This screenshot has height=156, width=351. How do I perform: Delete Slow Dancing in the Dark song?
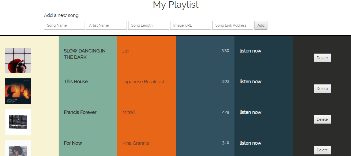pos(322,58)
